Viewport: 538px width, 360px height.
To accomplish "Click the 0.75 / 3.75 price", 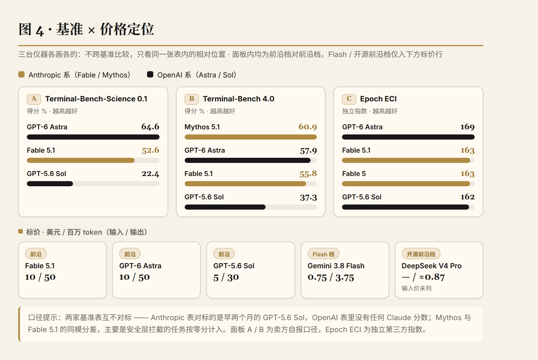I will click(331, 277).
